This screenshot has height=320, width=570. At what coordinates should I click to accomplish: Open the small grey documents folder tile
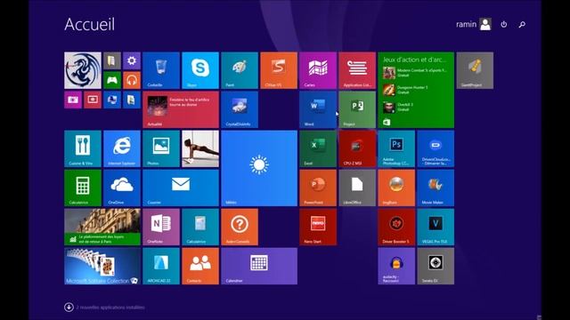coord(112,60)
